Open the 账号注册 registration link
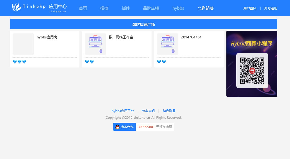The width and height of the screenshot is (290, 159). [271, 8]
